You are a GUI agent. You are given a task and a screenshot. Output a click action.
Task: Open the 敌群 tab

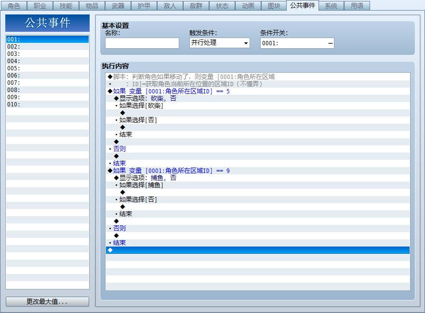[x=196, y=6]
